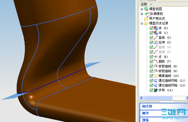Click the 直线 (2) line icon
188x122 pixels.
coord(156,38)
